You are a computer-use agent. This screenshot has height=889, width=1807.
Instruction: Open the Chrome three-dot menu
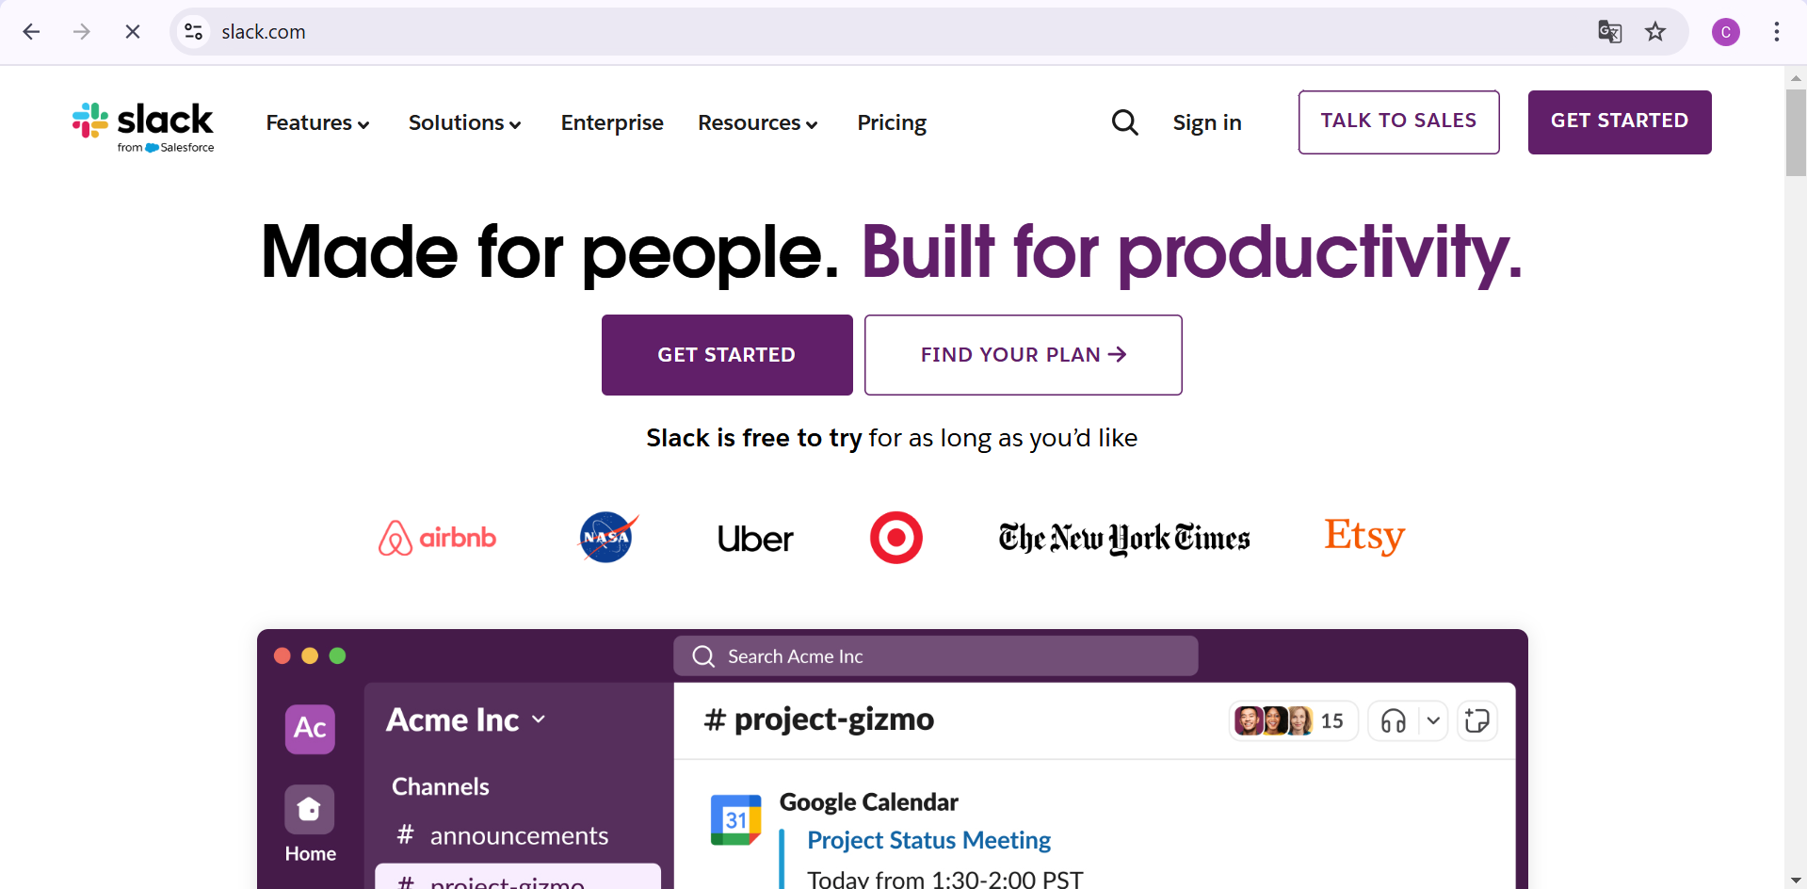pos(1776,32)
